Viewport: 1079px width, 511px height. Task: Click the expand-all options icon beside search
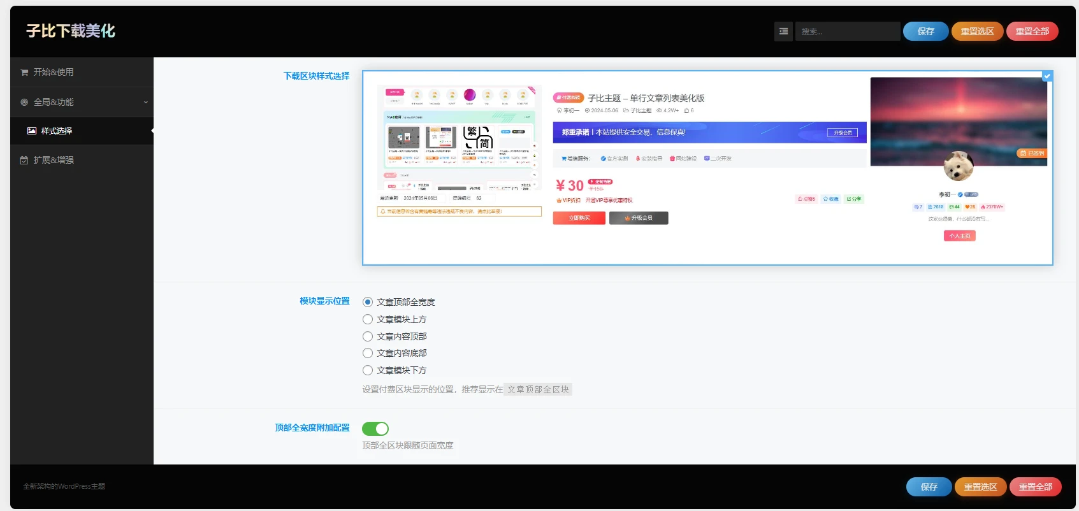click(783, 31)
